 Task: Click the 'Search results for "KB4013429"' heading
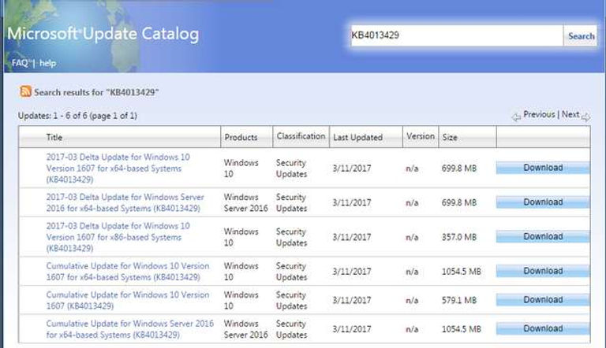96,92
